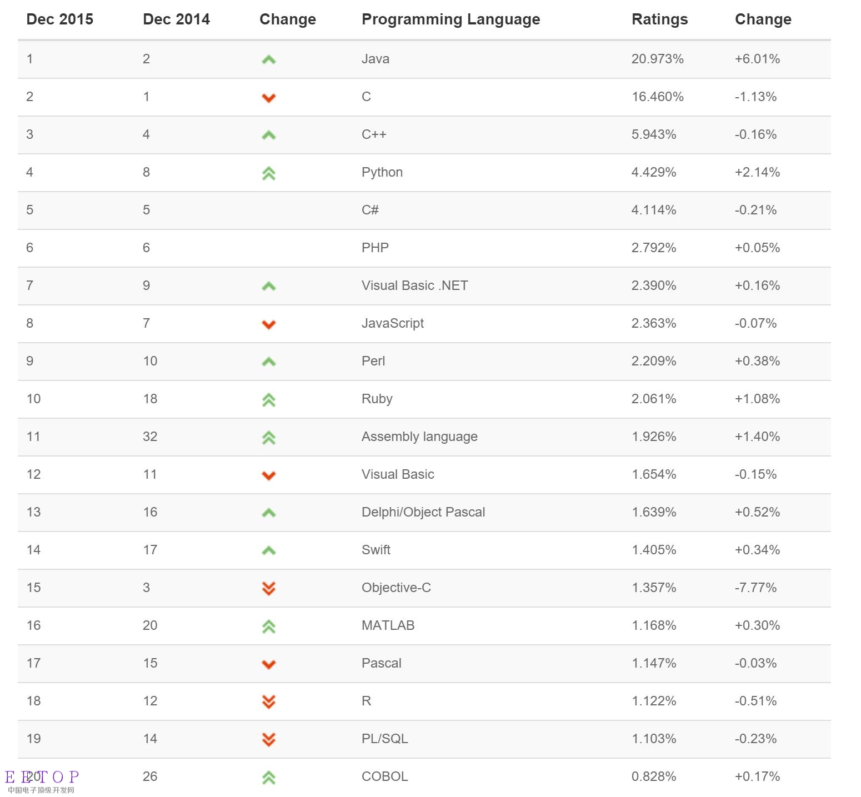Click the green up arrow beside Swift
This screenshot has width=861, height=797.
tap(269, 550)
